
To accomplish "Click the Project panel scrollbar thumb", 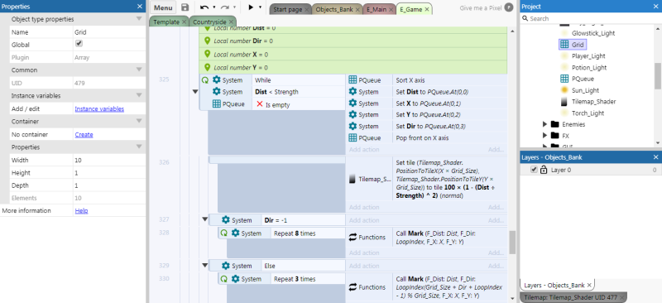I will click(658, 75).
